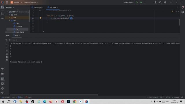Toggle soft-wrap in console output
Image resolution: width=185 pixels, height=104 pixels.
(x=7, y=51)
